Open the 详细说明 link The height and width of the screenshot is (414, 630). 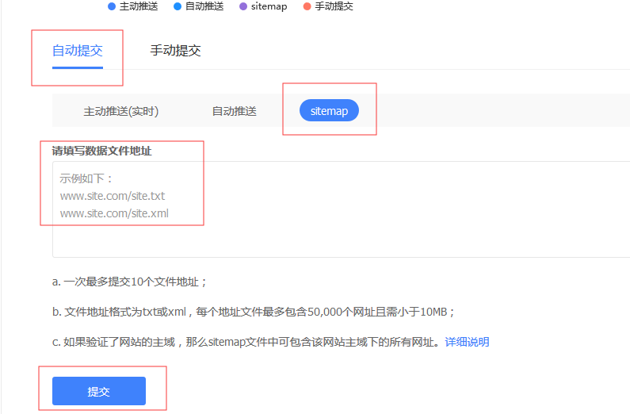[x=467, y=342]
